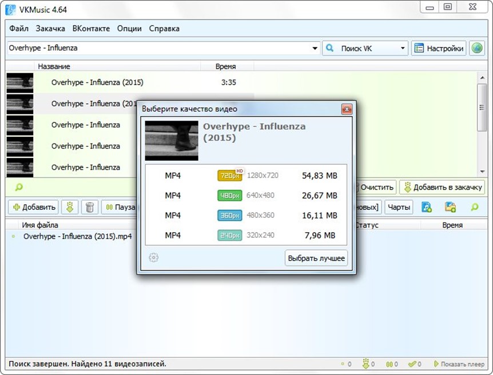Screen dimensions: 493x375
Task: Expand the search history dropdown arrow
Action: pos(315,49)
